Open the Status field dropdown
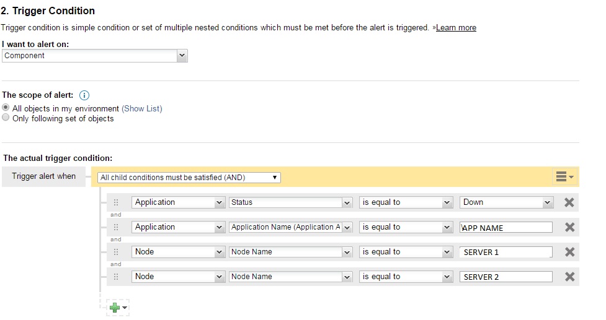This screenshot has height=320, width=606. coord(290,202)
